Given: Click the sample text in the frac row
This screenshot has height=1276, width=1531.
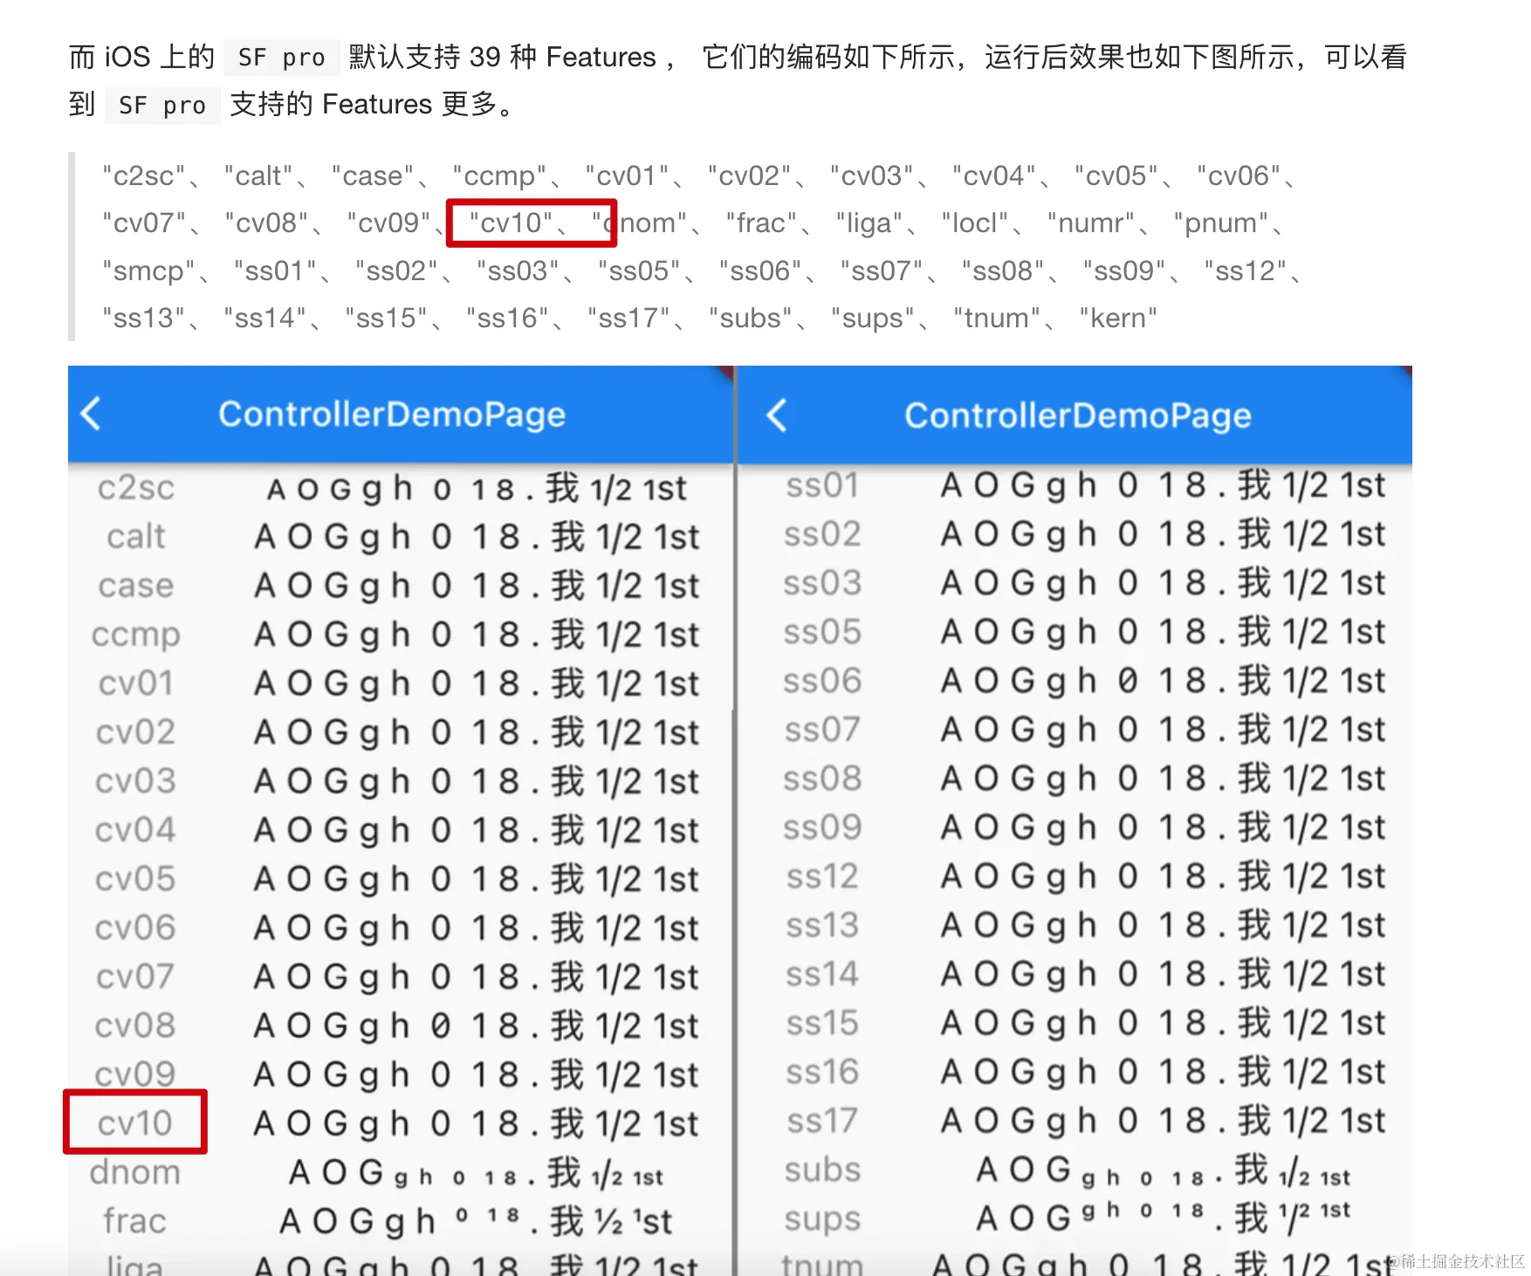Looking at the screenshot, I should click(x=476, y=1221).
